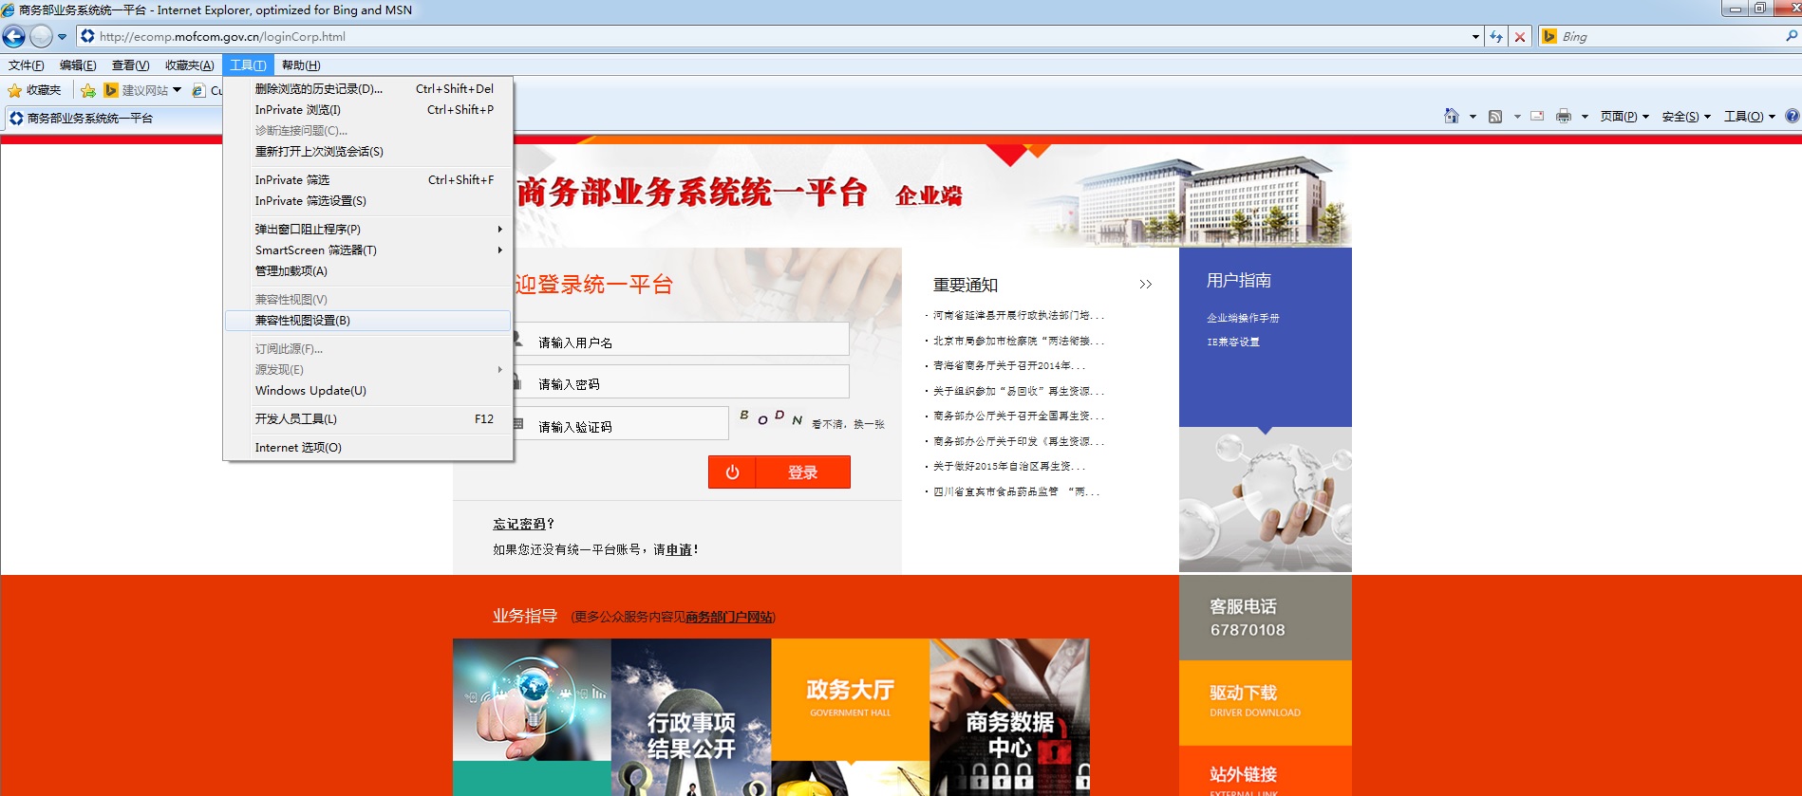Viewport: 1802px width, 796px height.
Task: Click the >> more notices arrow
Action: 1145,285
